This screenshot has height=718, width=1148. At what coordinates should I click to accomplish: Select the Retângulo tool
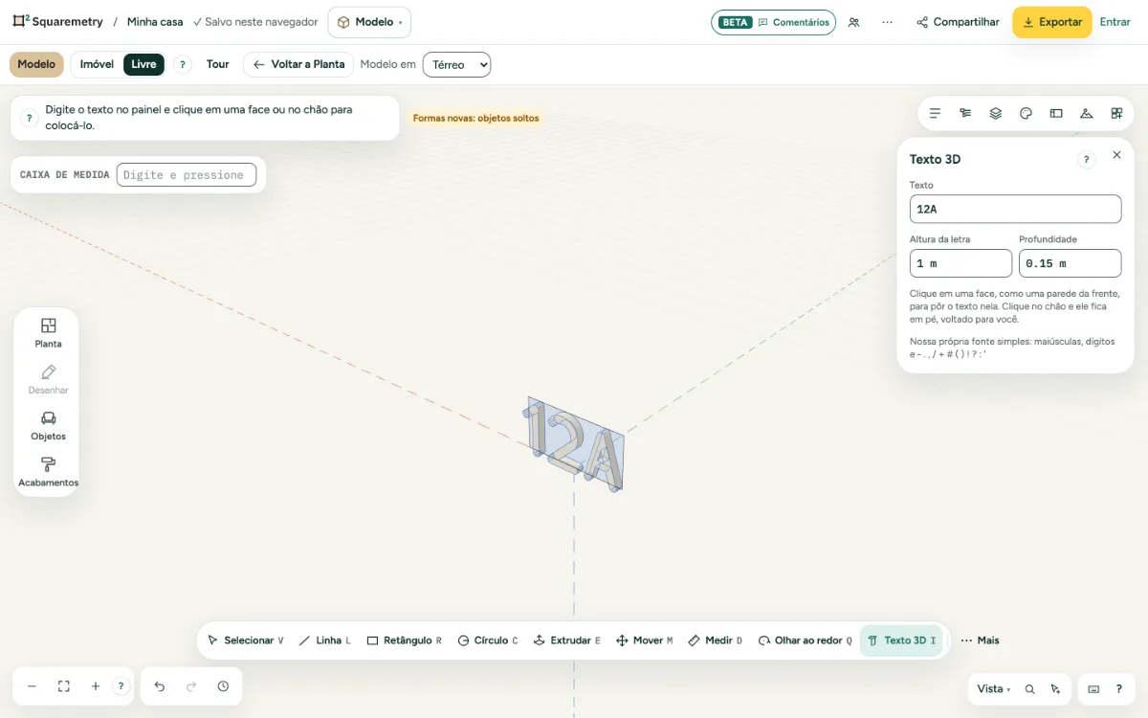coord(404,640)
